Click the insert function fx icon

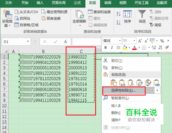[66, 42]
